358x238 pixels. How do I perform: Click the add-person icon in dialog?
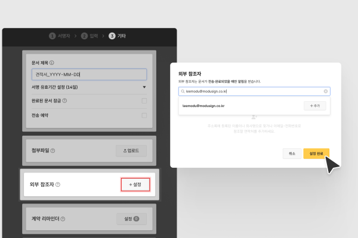click(254, 117)
